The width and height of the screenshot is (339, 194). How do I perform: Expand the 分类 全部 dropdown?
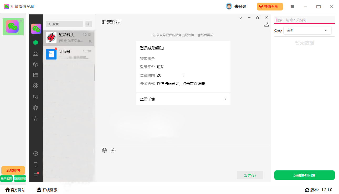pyautogui.click(x=307, y=30)
